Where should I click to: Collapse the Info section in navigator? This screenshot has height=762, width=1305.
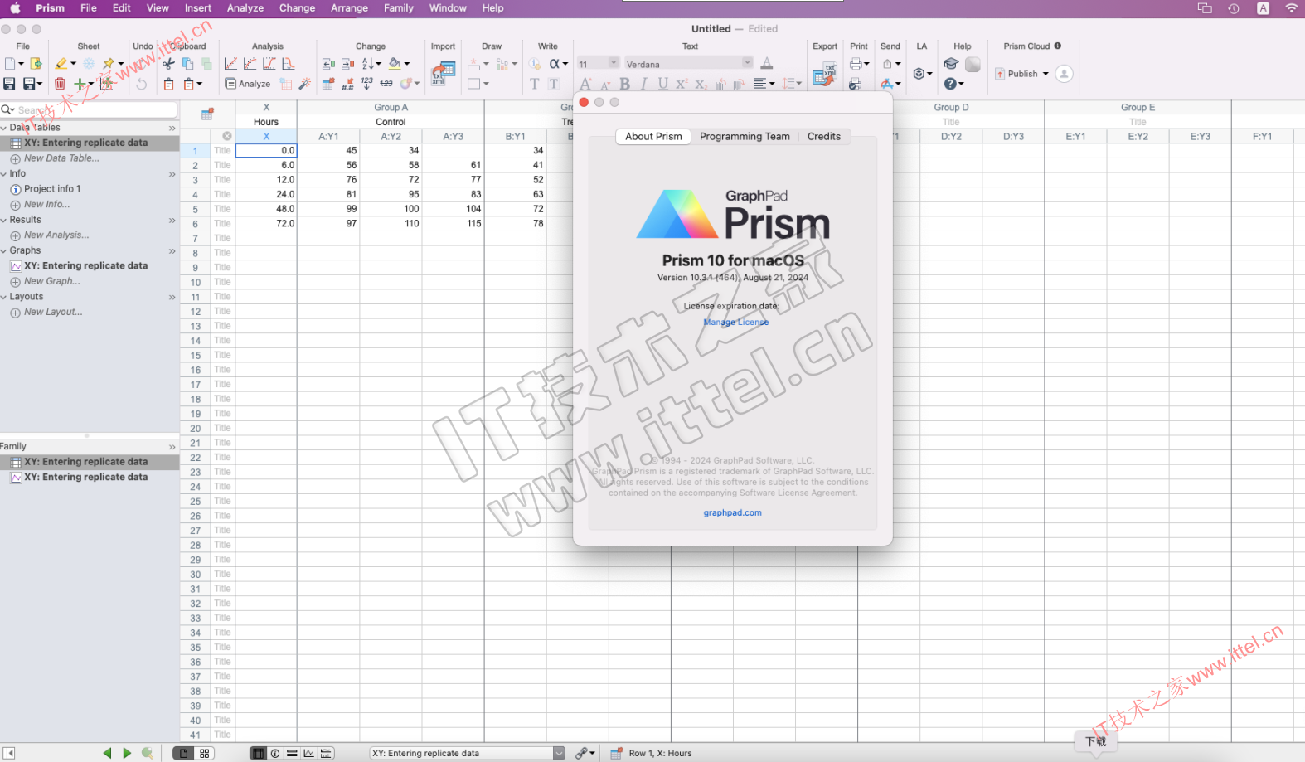(4, 174)
